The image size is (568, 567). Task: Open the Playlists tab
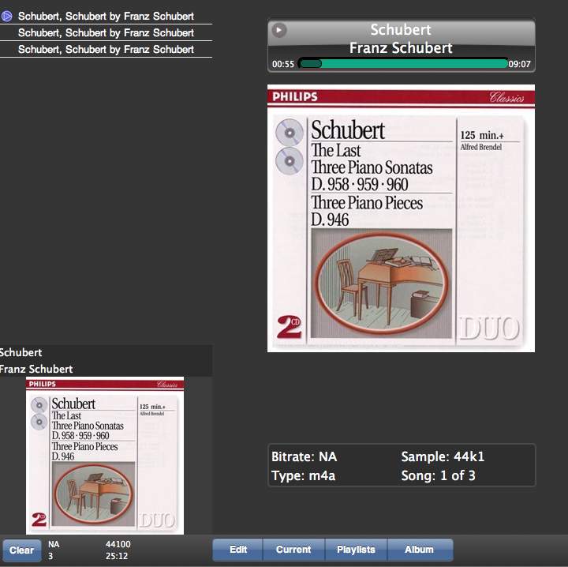click(x=356, y=550)
